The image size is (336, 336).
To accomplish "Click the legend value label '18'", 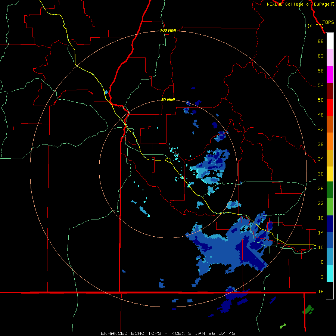I will click(321, 218).
